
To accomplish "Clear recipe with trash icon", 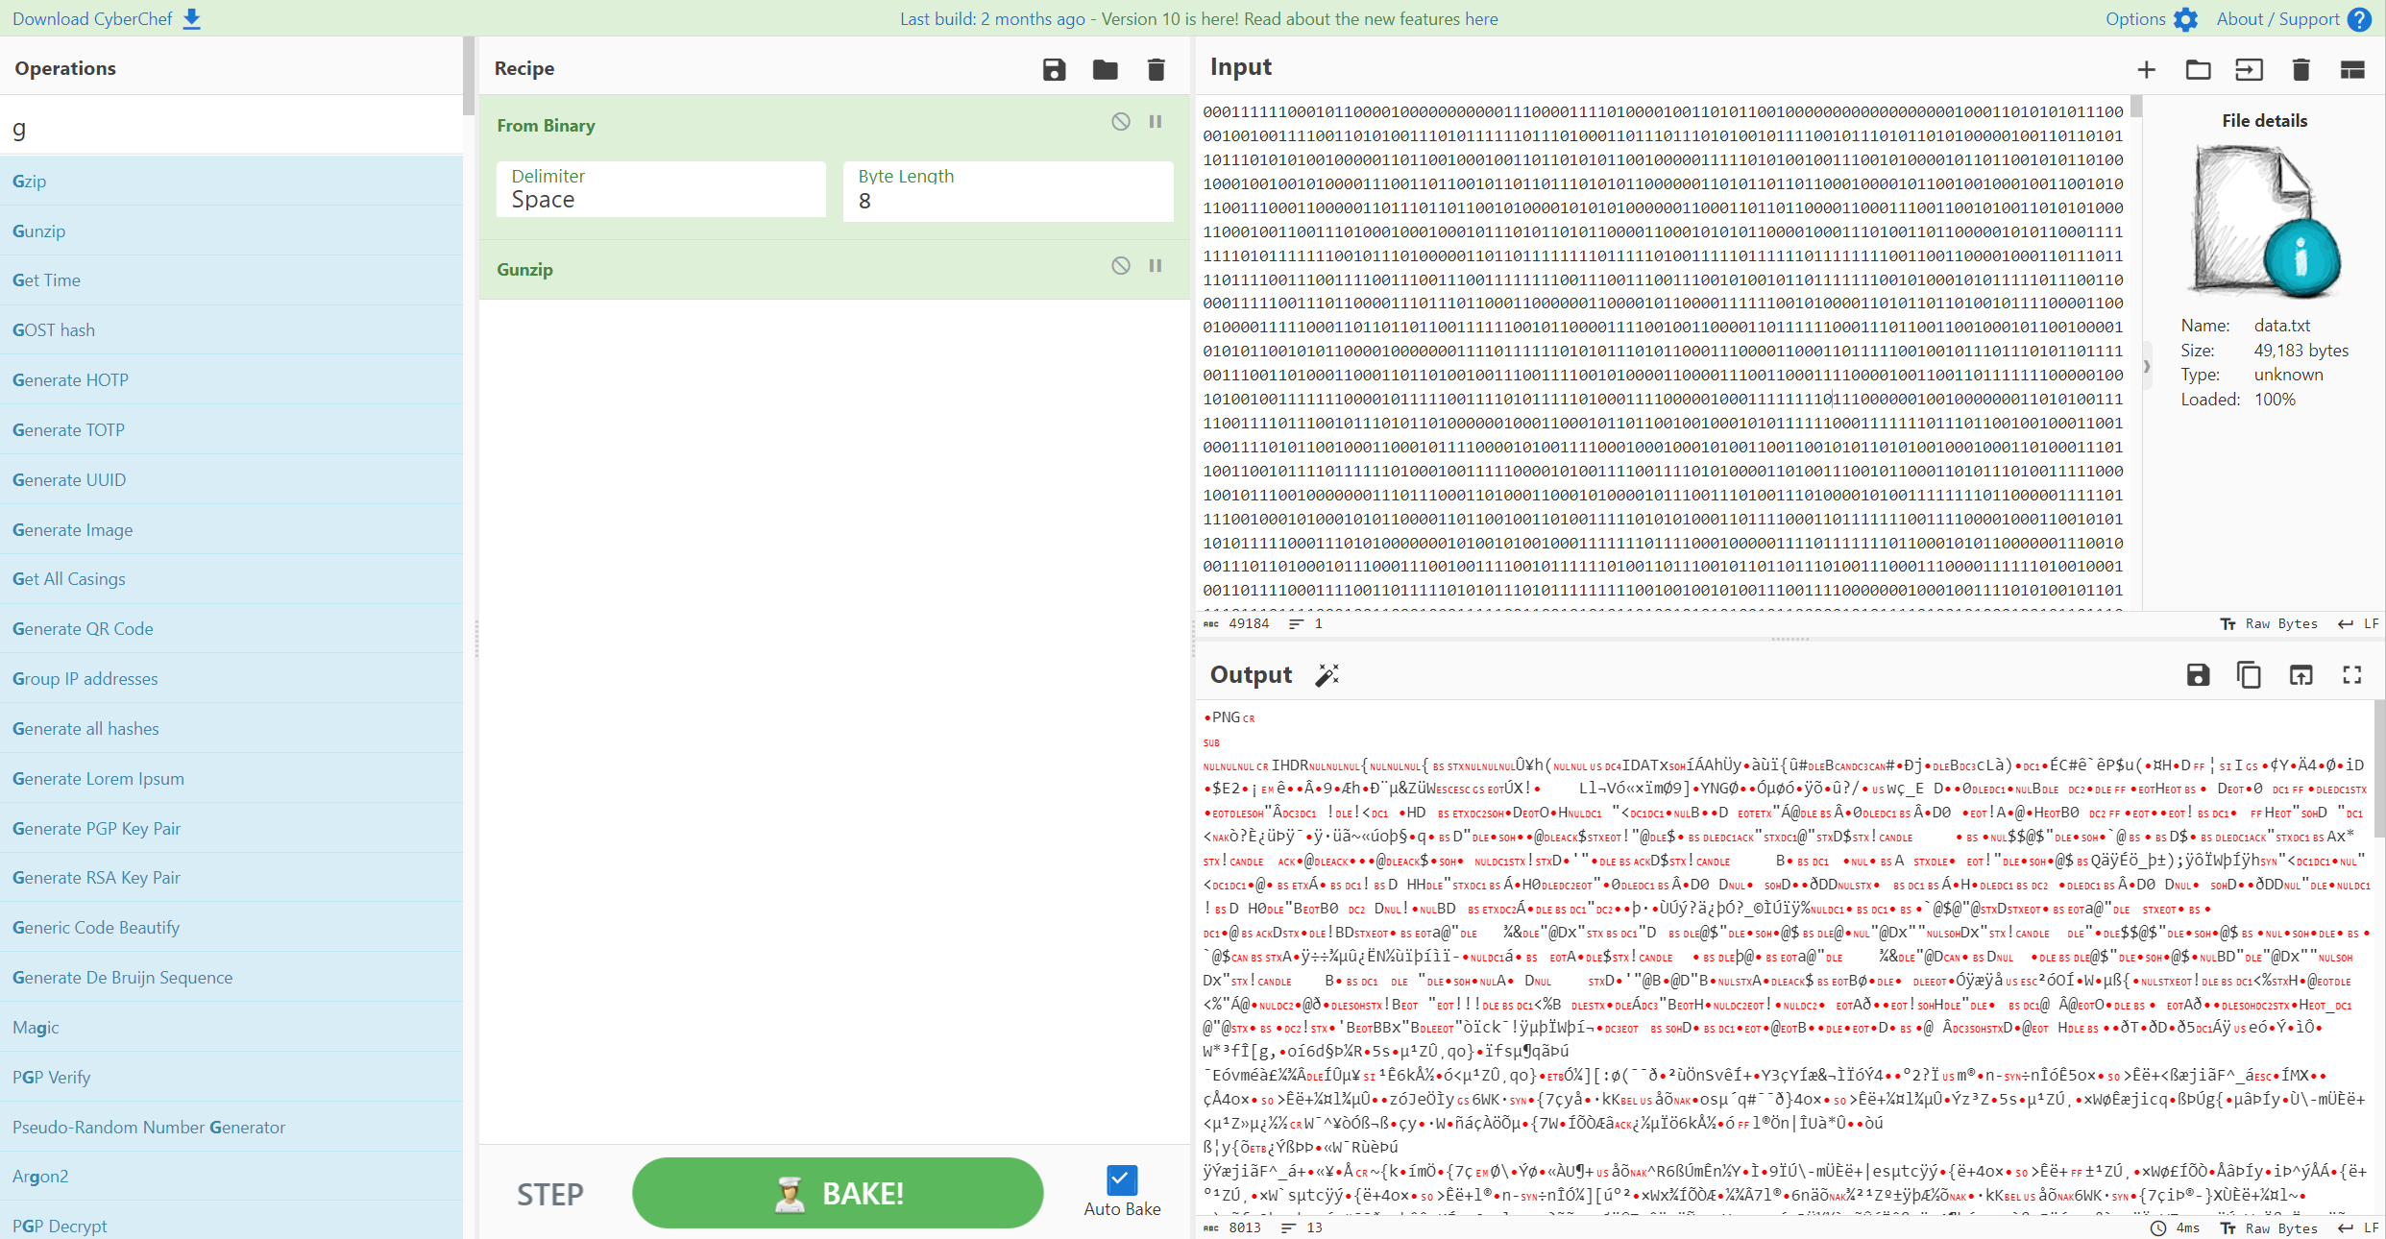I will pos(1156,69).
